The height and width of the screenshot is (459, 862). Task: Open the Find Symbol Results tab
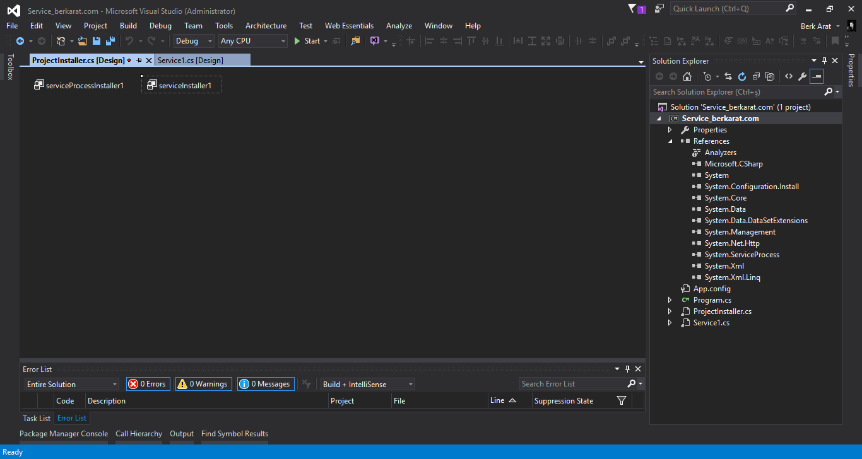point(235,434)
